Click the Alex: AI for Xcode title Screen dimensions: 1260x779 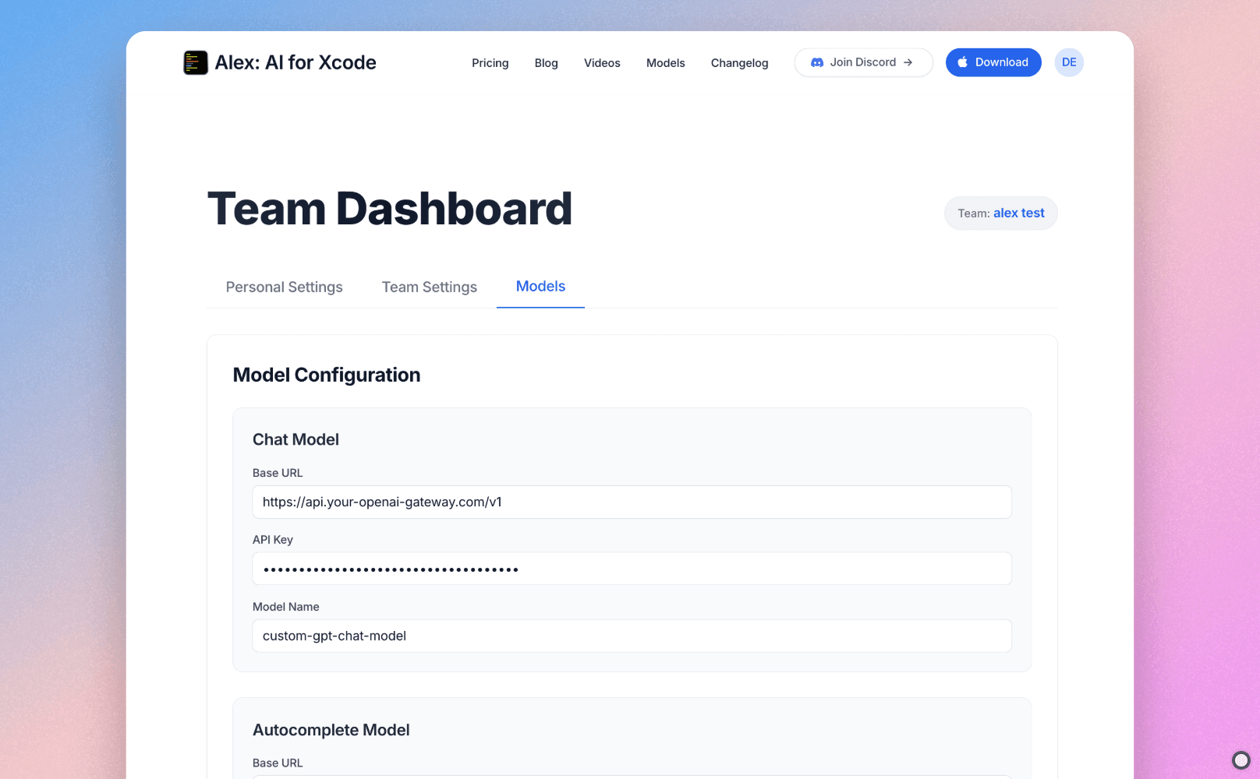click(296, 62)
